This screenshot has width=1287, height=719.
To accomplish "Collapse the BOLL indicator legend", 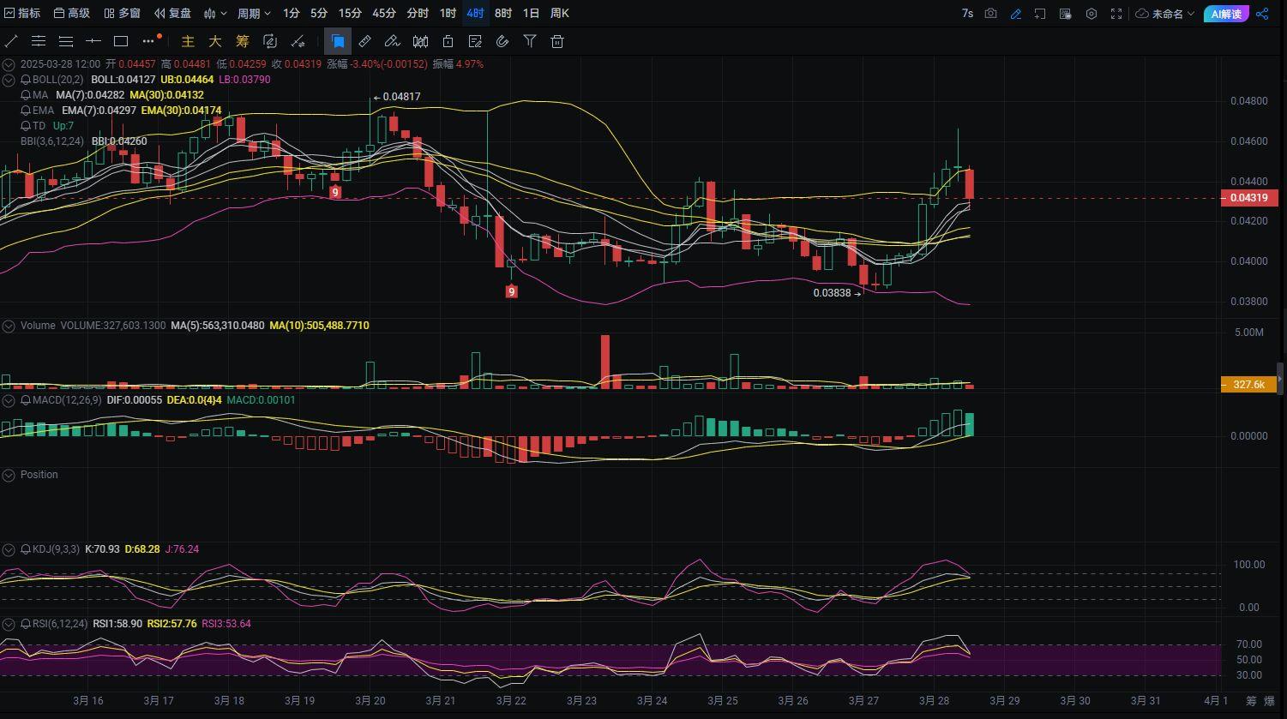I will point(9,80).
